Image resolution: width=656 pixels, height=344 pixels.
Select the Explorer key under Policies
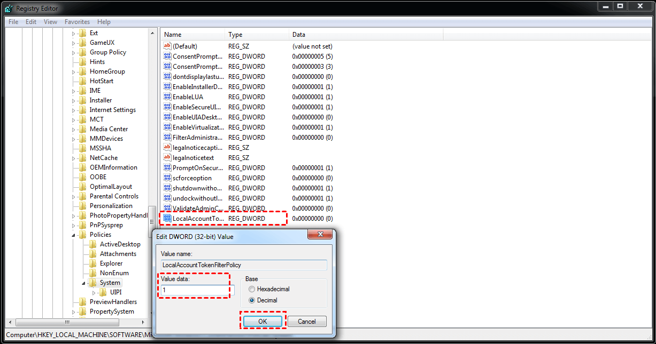tap(111, 263)
